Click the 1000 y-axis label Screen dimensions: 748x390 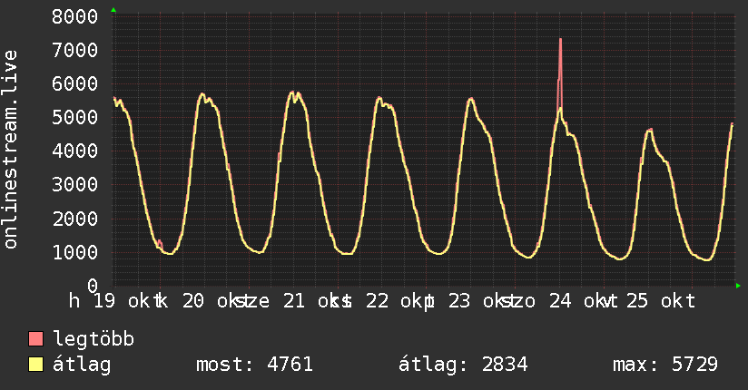tap(75, 252)
